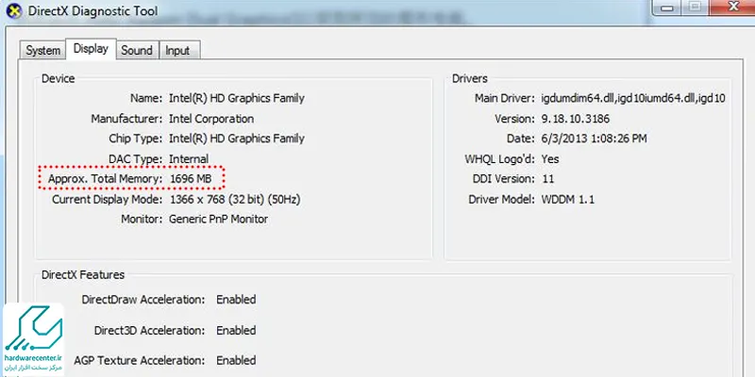Click the DirectX icon in title bar

point(14,10)
